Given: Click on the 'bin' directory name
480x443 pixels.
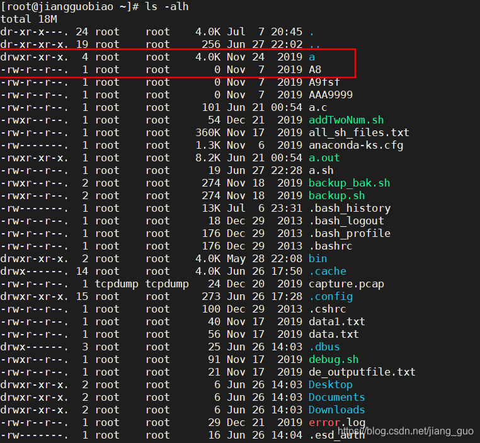Looking at the screenshot, I should click(317, 258).
